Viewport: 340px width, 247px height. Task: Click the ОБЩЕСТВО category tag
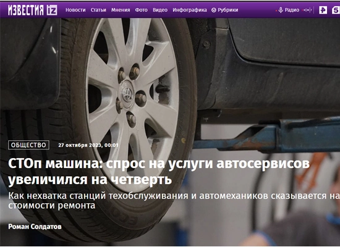(28, 145)
